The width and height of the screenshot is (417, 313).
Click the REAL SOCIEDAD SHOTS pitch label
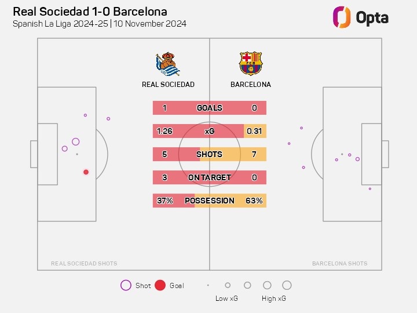tap(84, 264)
